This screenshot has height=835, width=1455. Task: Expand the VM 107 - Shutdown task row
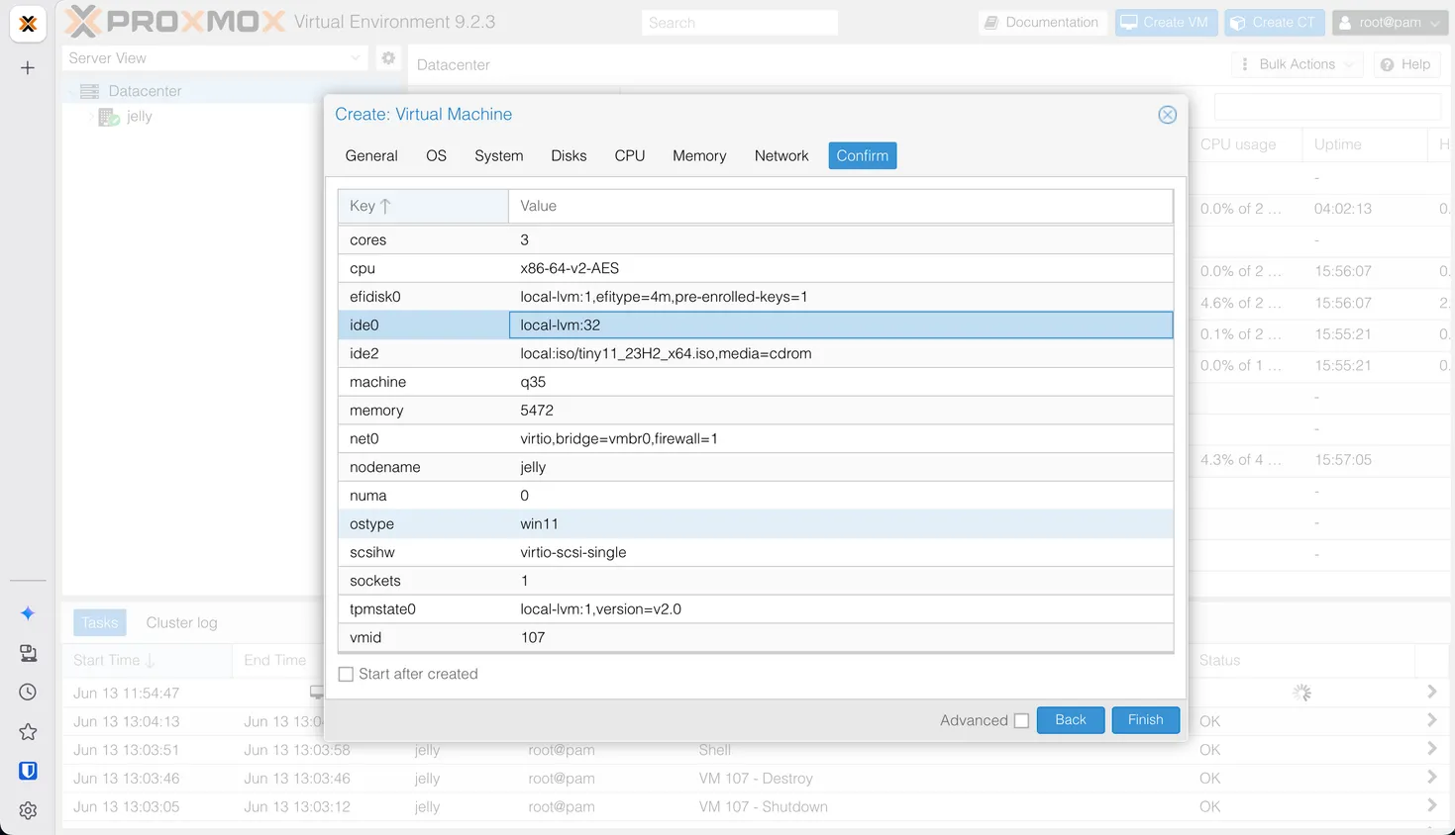coord(1431,806)
